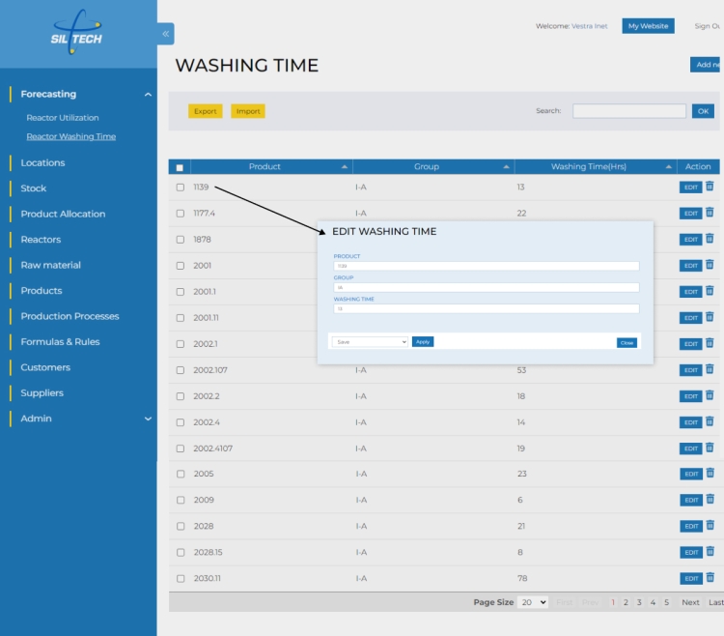Click the trash icon for product 2005
This screenshot has height=636, width=724.
[x=710, y=474]
